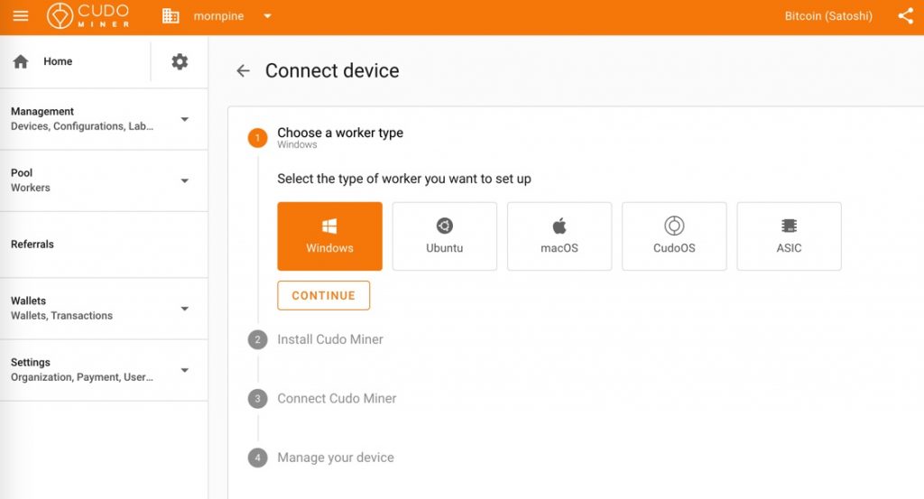Click the Home house icon
This screenshot has width=924, height=499.
point(21,61)
